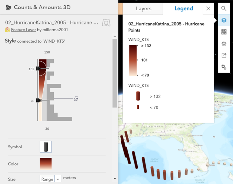Click the upper slider handle at 132
This screenshot has height=184, width=233.
pyautogui.click(x=38, y=69)
